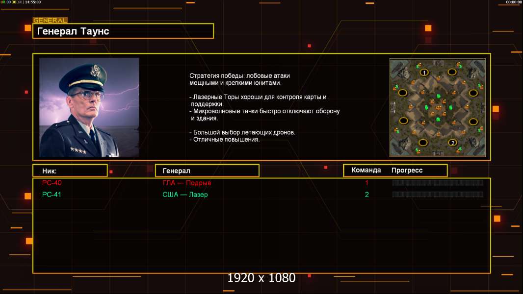Click the GENERAL label above the title
523x294 pixels.
[51, 20]
